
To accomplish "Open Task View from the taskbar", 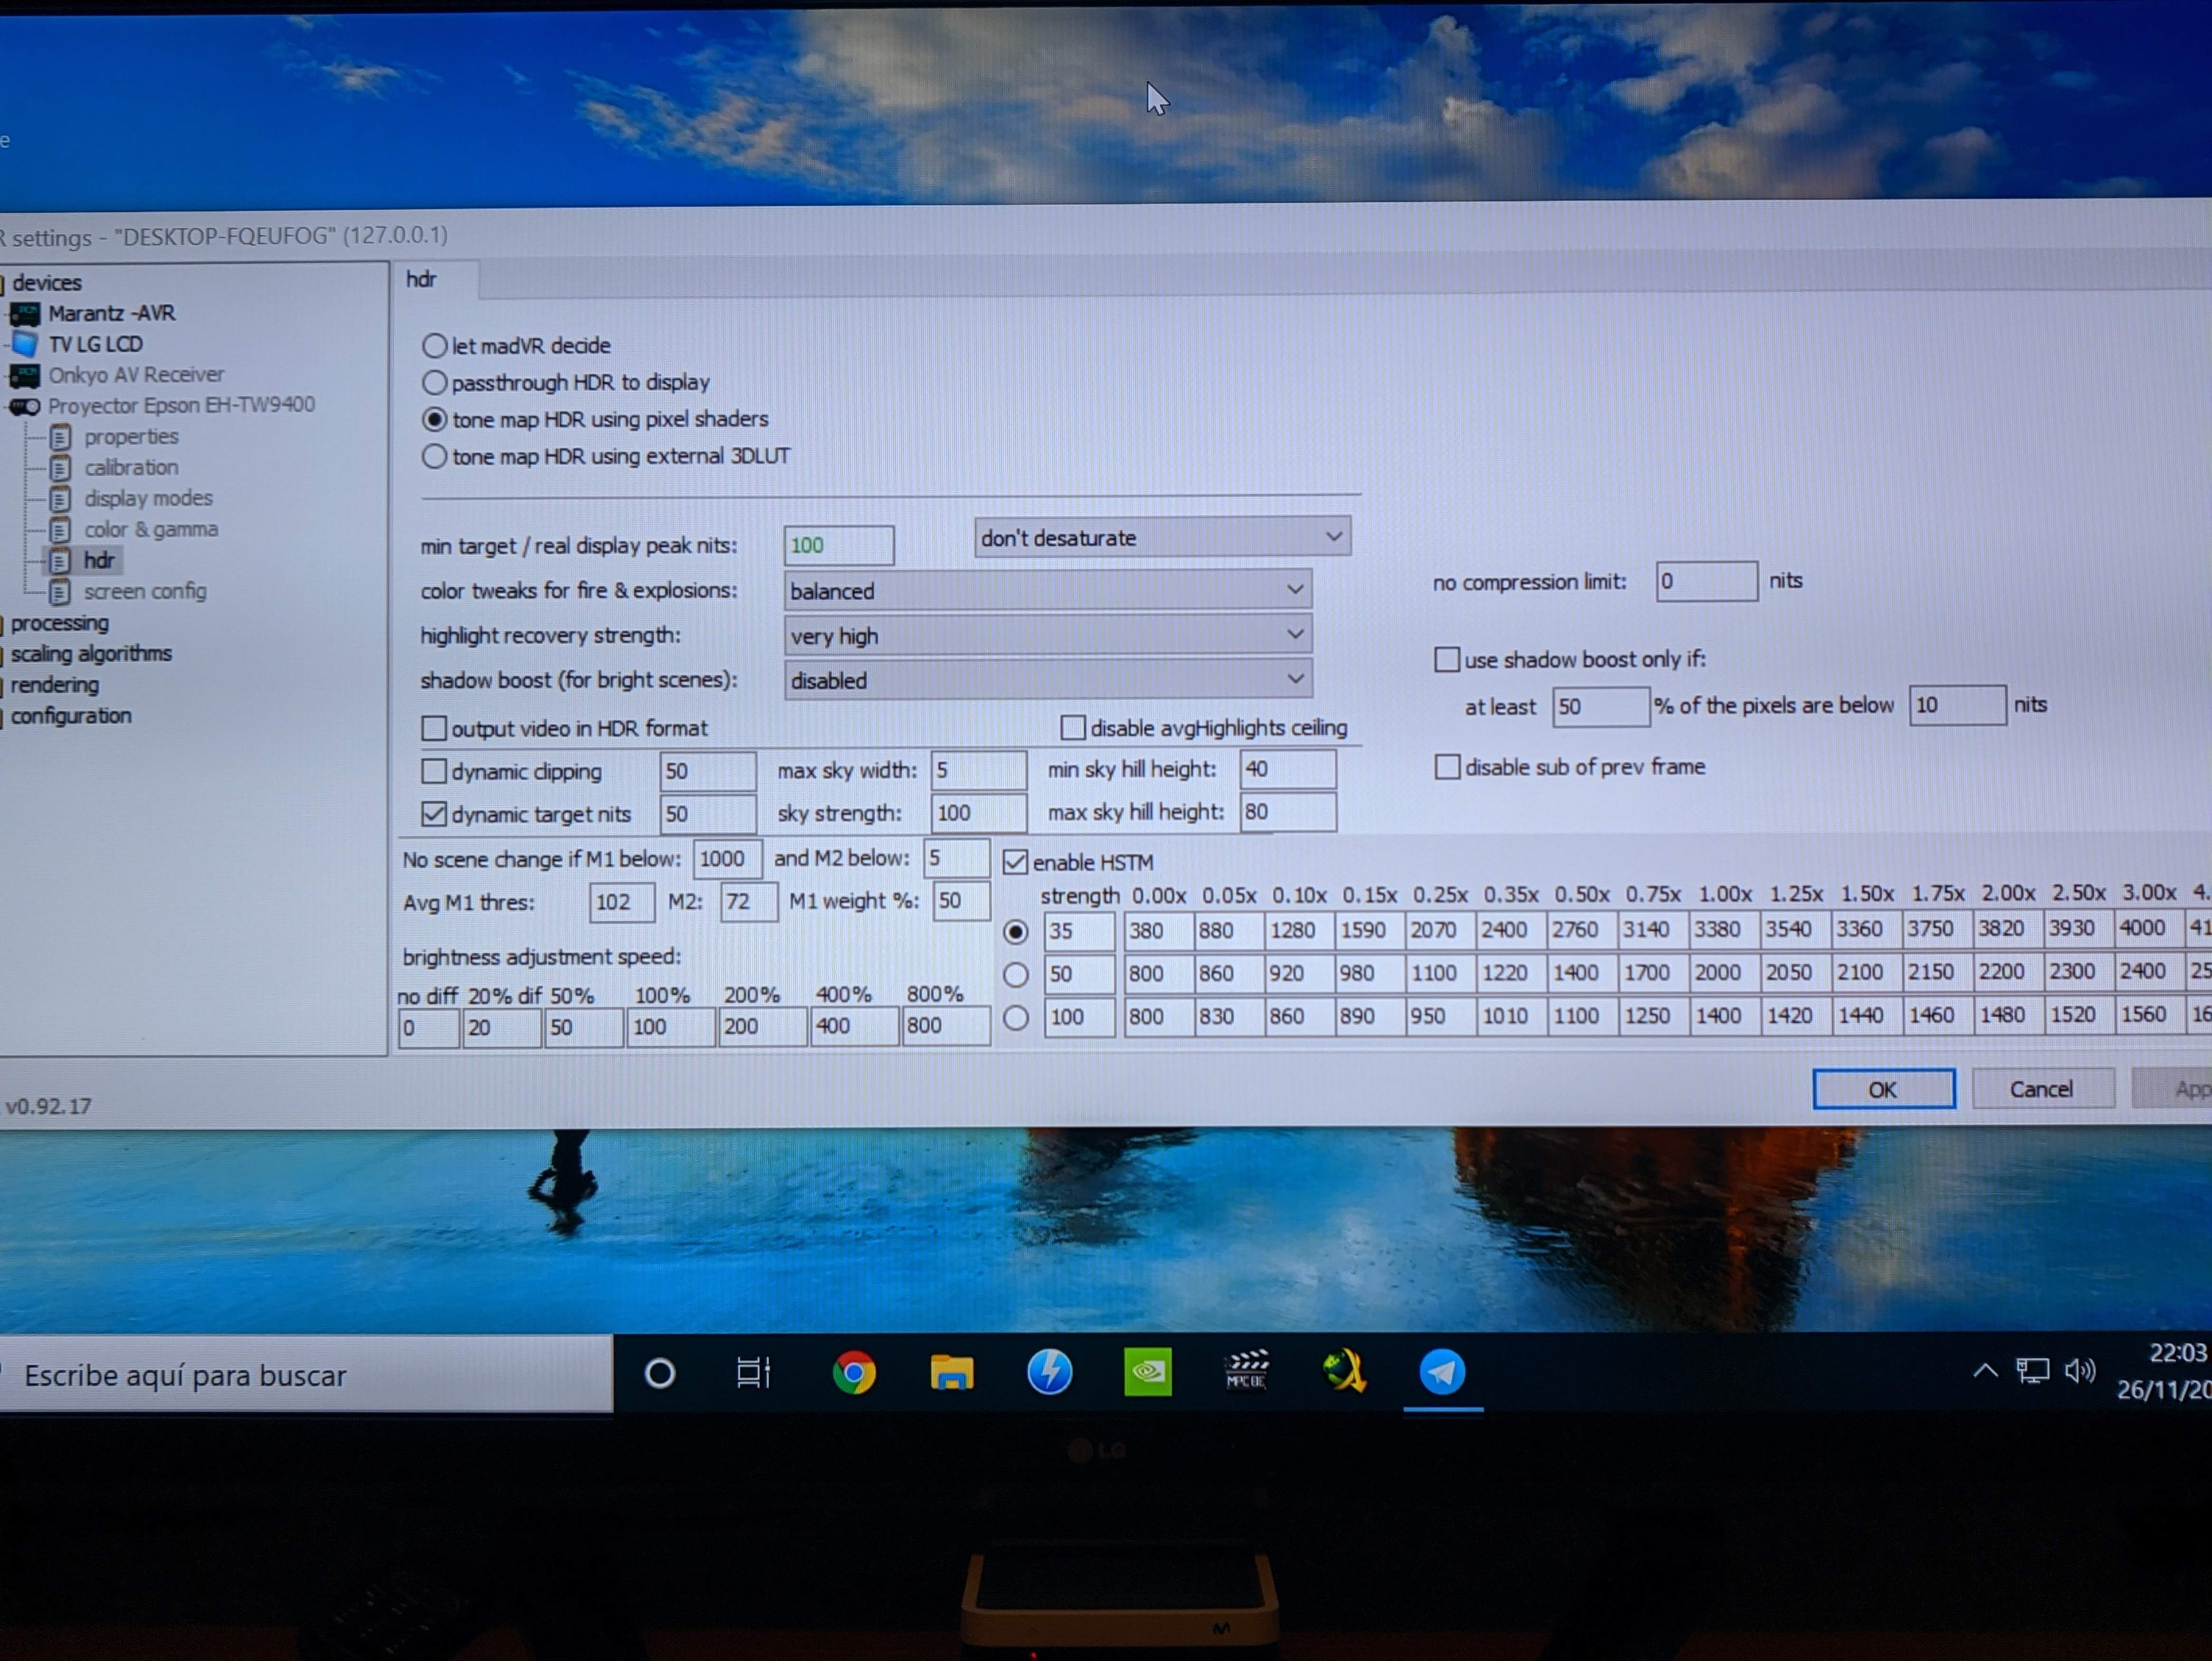I will tap(753, 1373).
